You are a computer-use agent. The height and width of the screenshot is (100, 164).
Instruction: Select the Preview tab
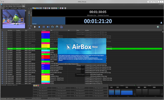[3, 8]
